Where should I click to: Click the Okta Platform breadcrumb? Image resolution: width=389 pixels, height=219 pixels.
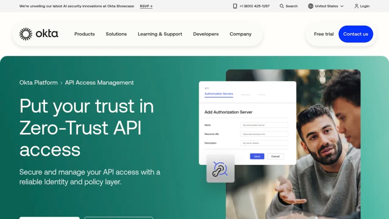click(39, 82)
